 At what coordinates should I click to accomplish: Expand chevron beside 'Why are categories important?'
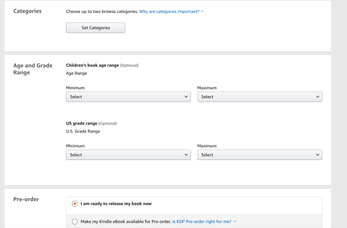pyautogui.click(x=202, y=11)
